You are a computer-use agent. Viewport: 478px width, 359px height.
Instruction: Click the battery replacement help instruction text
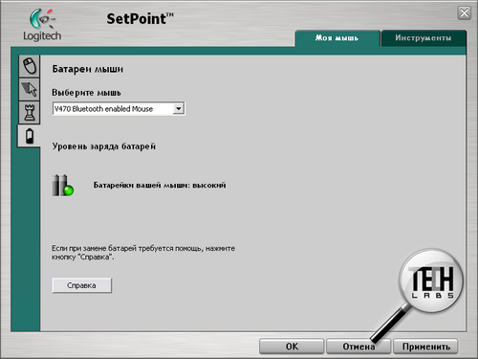tap(143, 253)
